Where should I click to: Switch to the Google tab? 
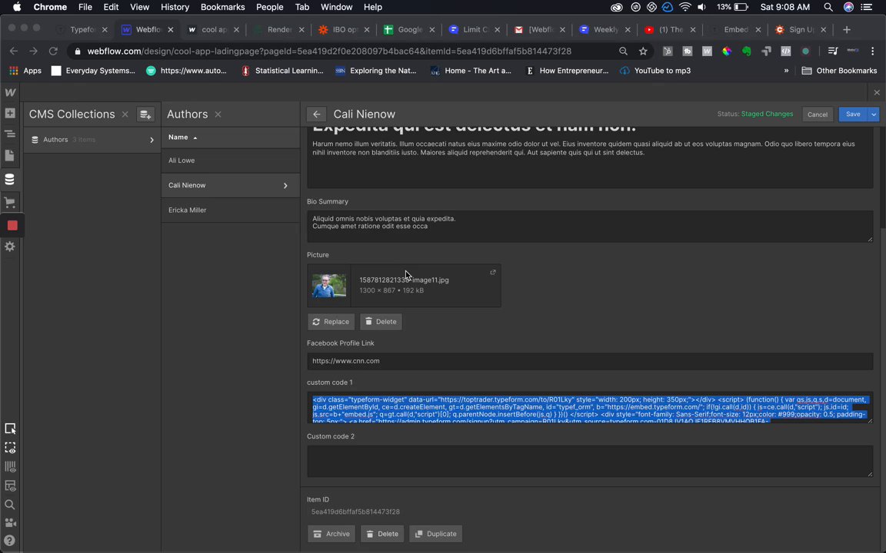point(409,29)
